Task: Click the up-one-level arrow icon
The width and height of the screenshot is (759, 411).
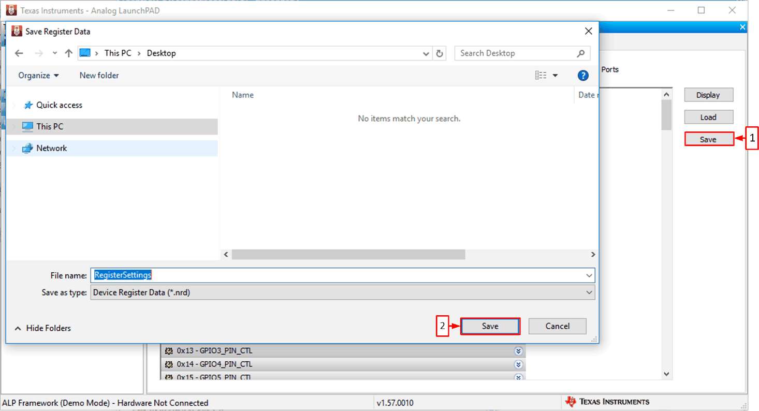Action: pyautogui.click(x=68, y=53)
